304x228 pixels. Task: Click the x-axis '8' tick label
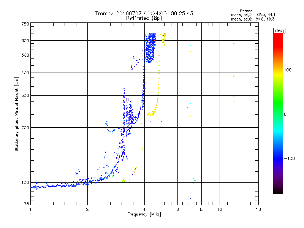[x=201, y=209]
